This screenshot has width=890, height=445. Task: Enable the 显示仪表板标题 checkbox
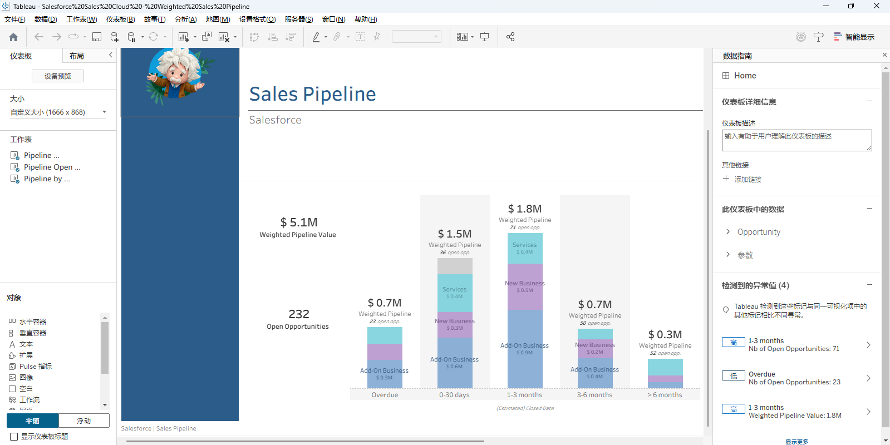(x=14, y=437)
